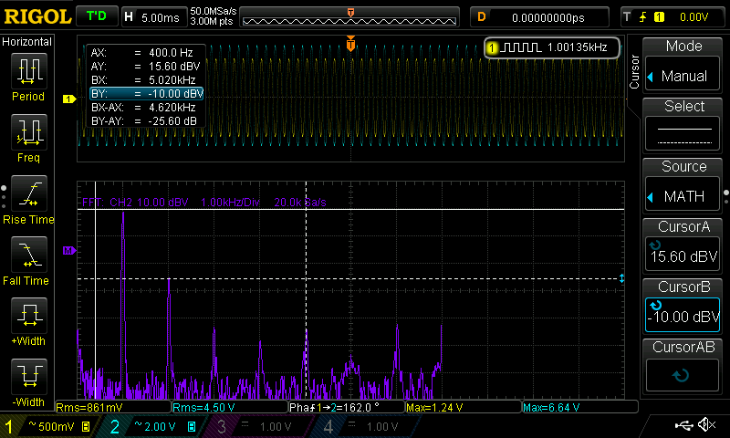Screen dimensions: 730x438
Task: Click the square wave frequency counter icon
Action: 522,47
